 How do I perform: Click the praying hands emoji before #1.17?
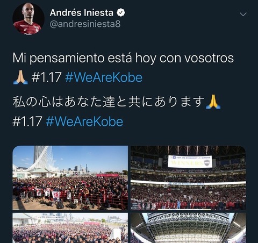point(20,77)
